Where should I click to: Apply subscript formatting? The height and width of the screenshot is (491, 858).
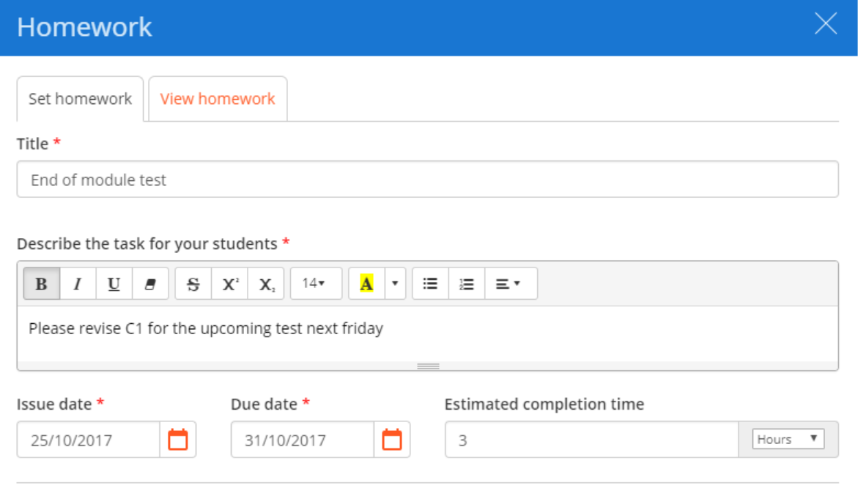point(265,284)
